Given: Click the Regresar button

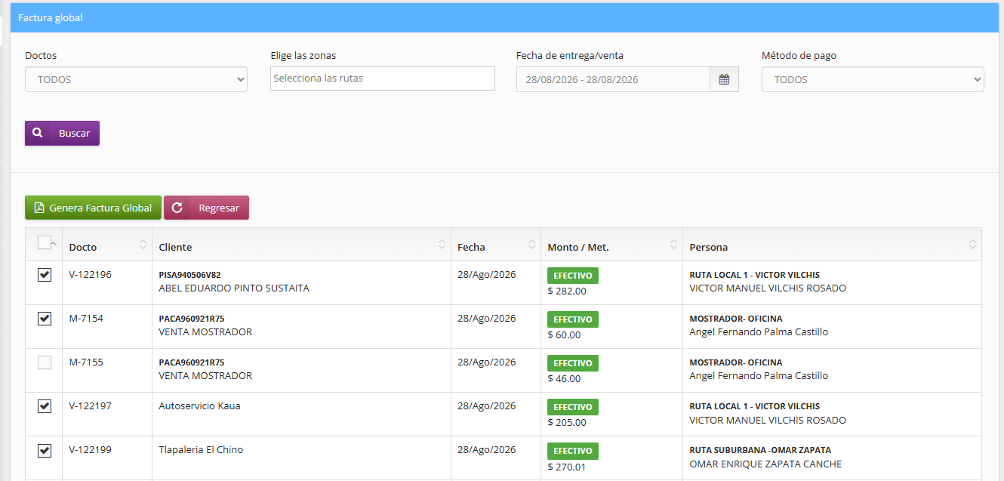Looking at the screenshot, I should (x=206, y=208).
